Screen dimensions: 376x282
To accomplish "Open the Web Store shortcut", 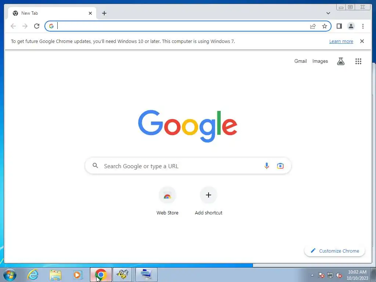I will (167, 201).
